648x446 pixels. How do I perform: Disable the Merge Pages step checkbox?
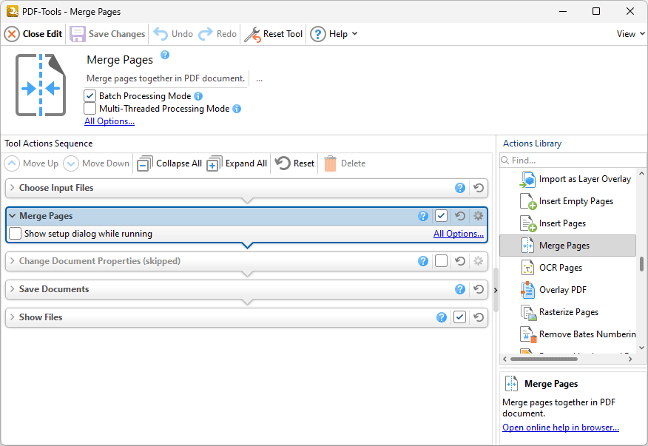441,216
